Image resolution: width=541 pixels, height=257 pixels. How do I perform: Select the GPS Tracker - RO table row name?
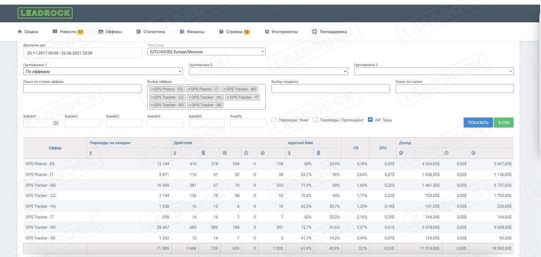coord(41,227)
